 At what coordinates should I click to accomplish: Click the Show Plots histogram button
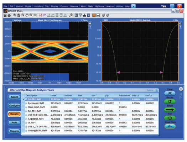170,126
